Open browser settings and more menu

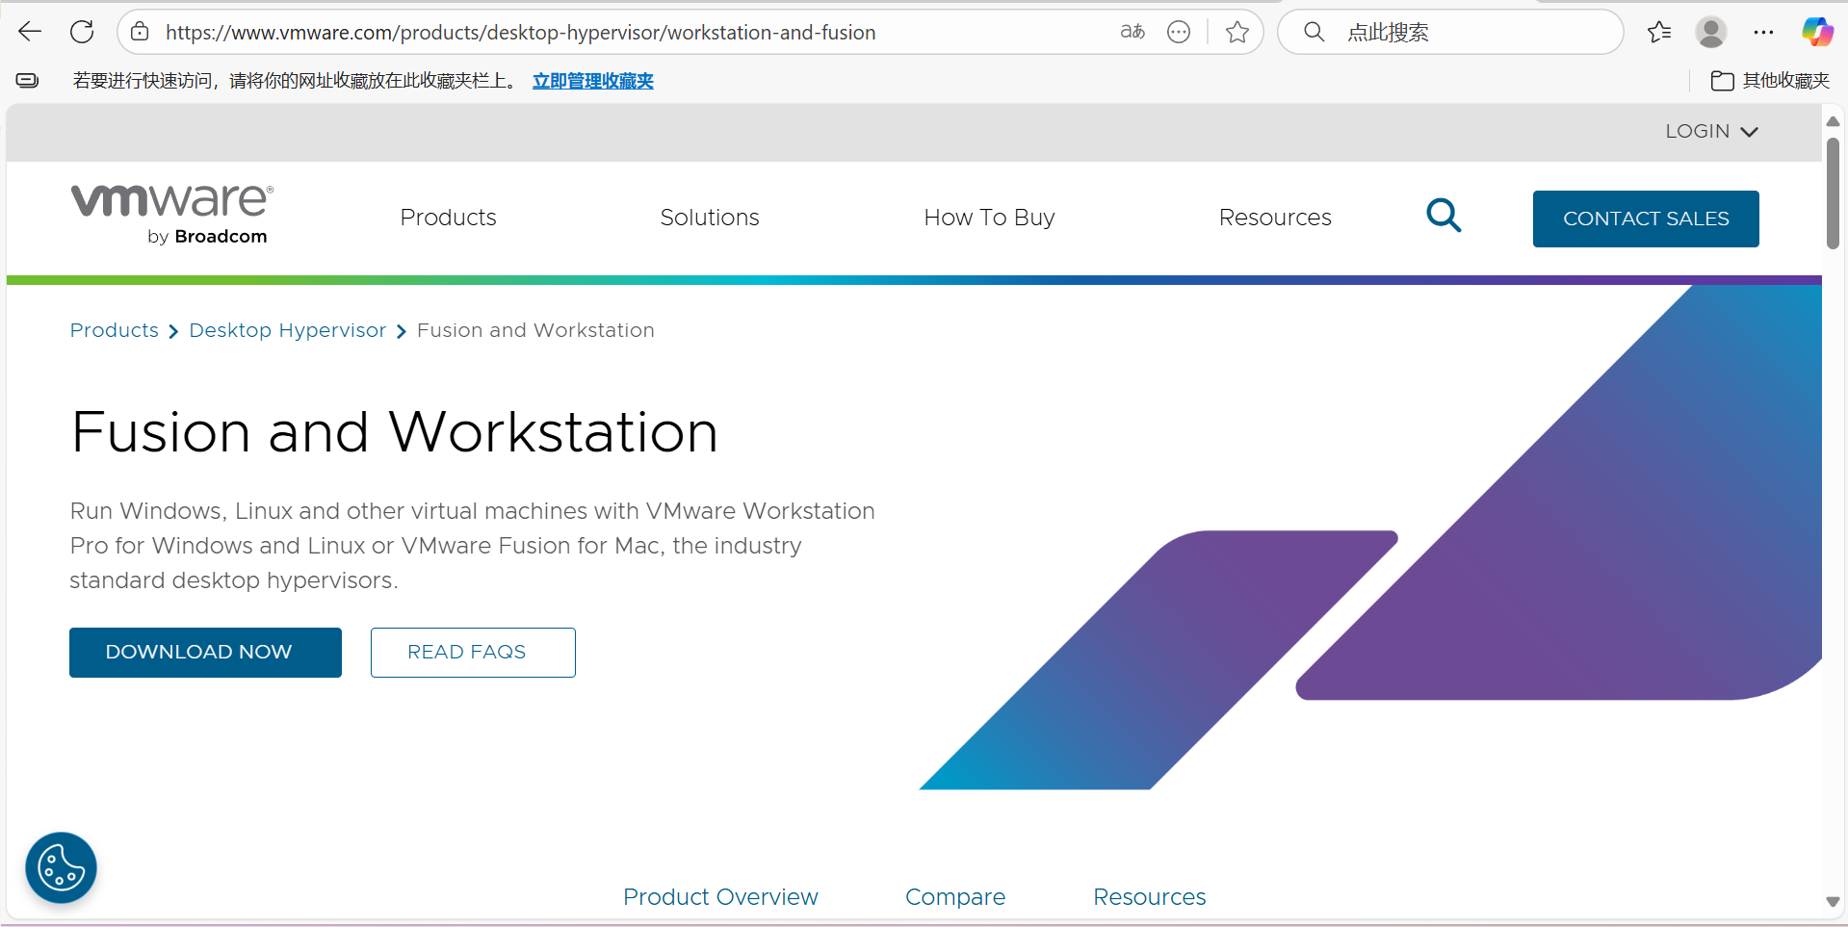pyautogui.click(x=1764, y=32)
